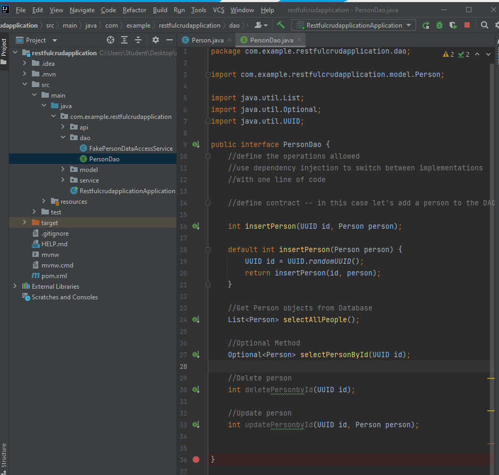Click gutter implementation icon on line 27
The height and width of the screenshot is (475, 499).
196,355
